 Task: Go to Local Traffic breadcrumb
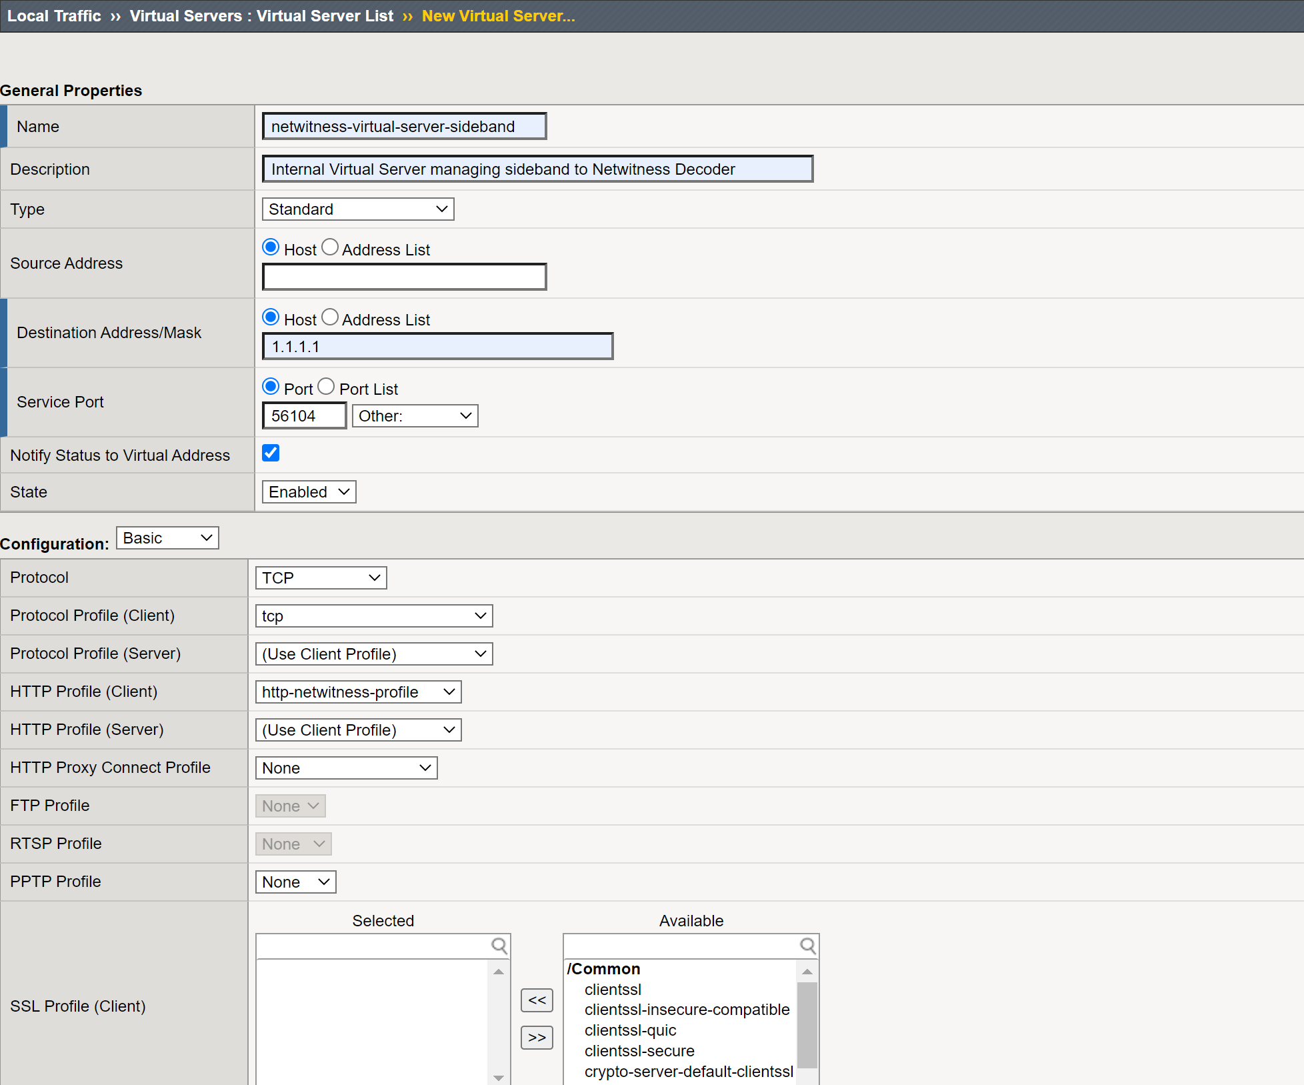click(54, 16)
